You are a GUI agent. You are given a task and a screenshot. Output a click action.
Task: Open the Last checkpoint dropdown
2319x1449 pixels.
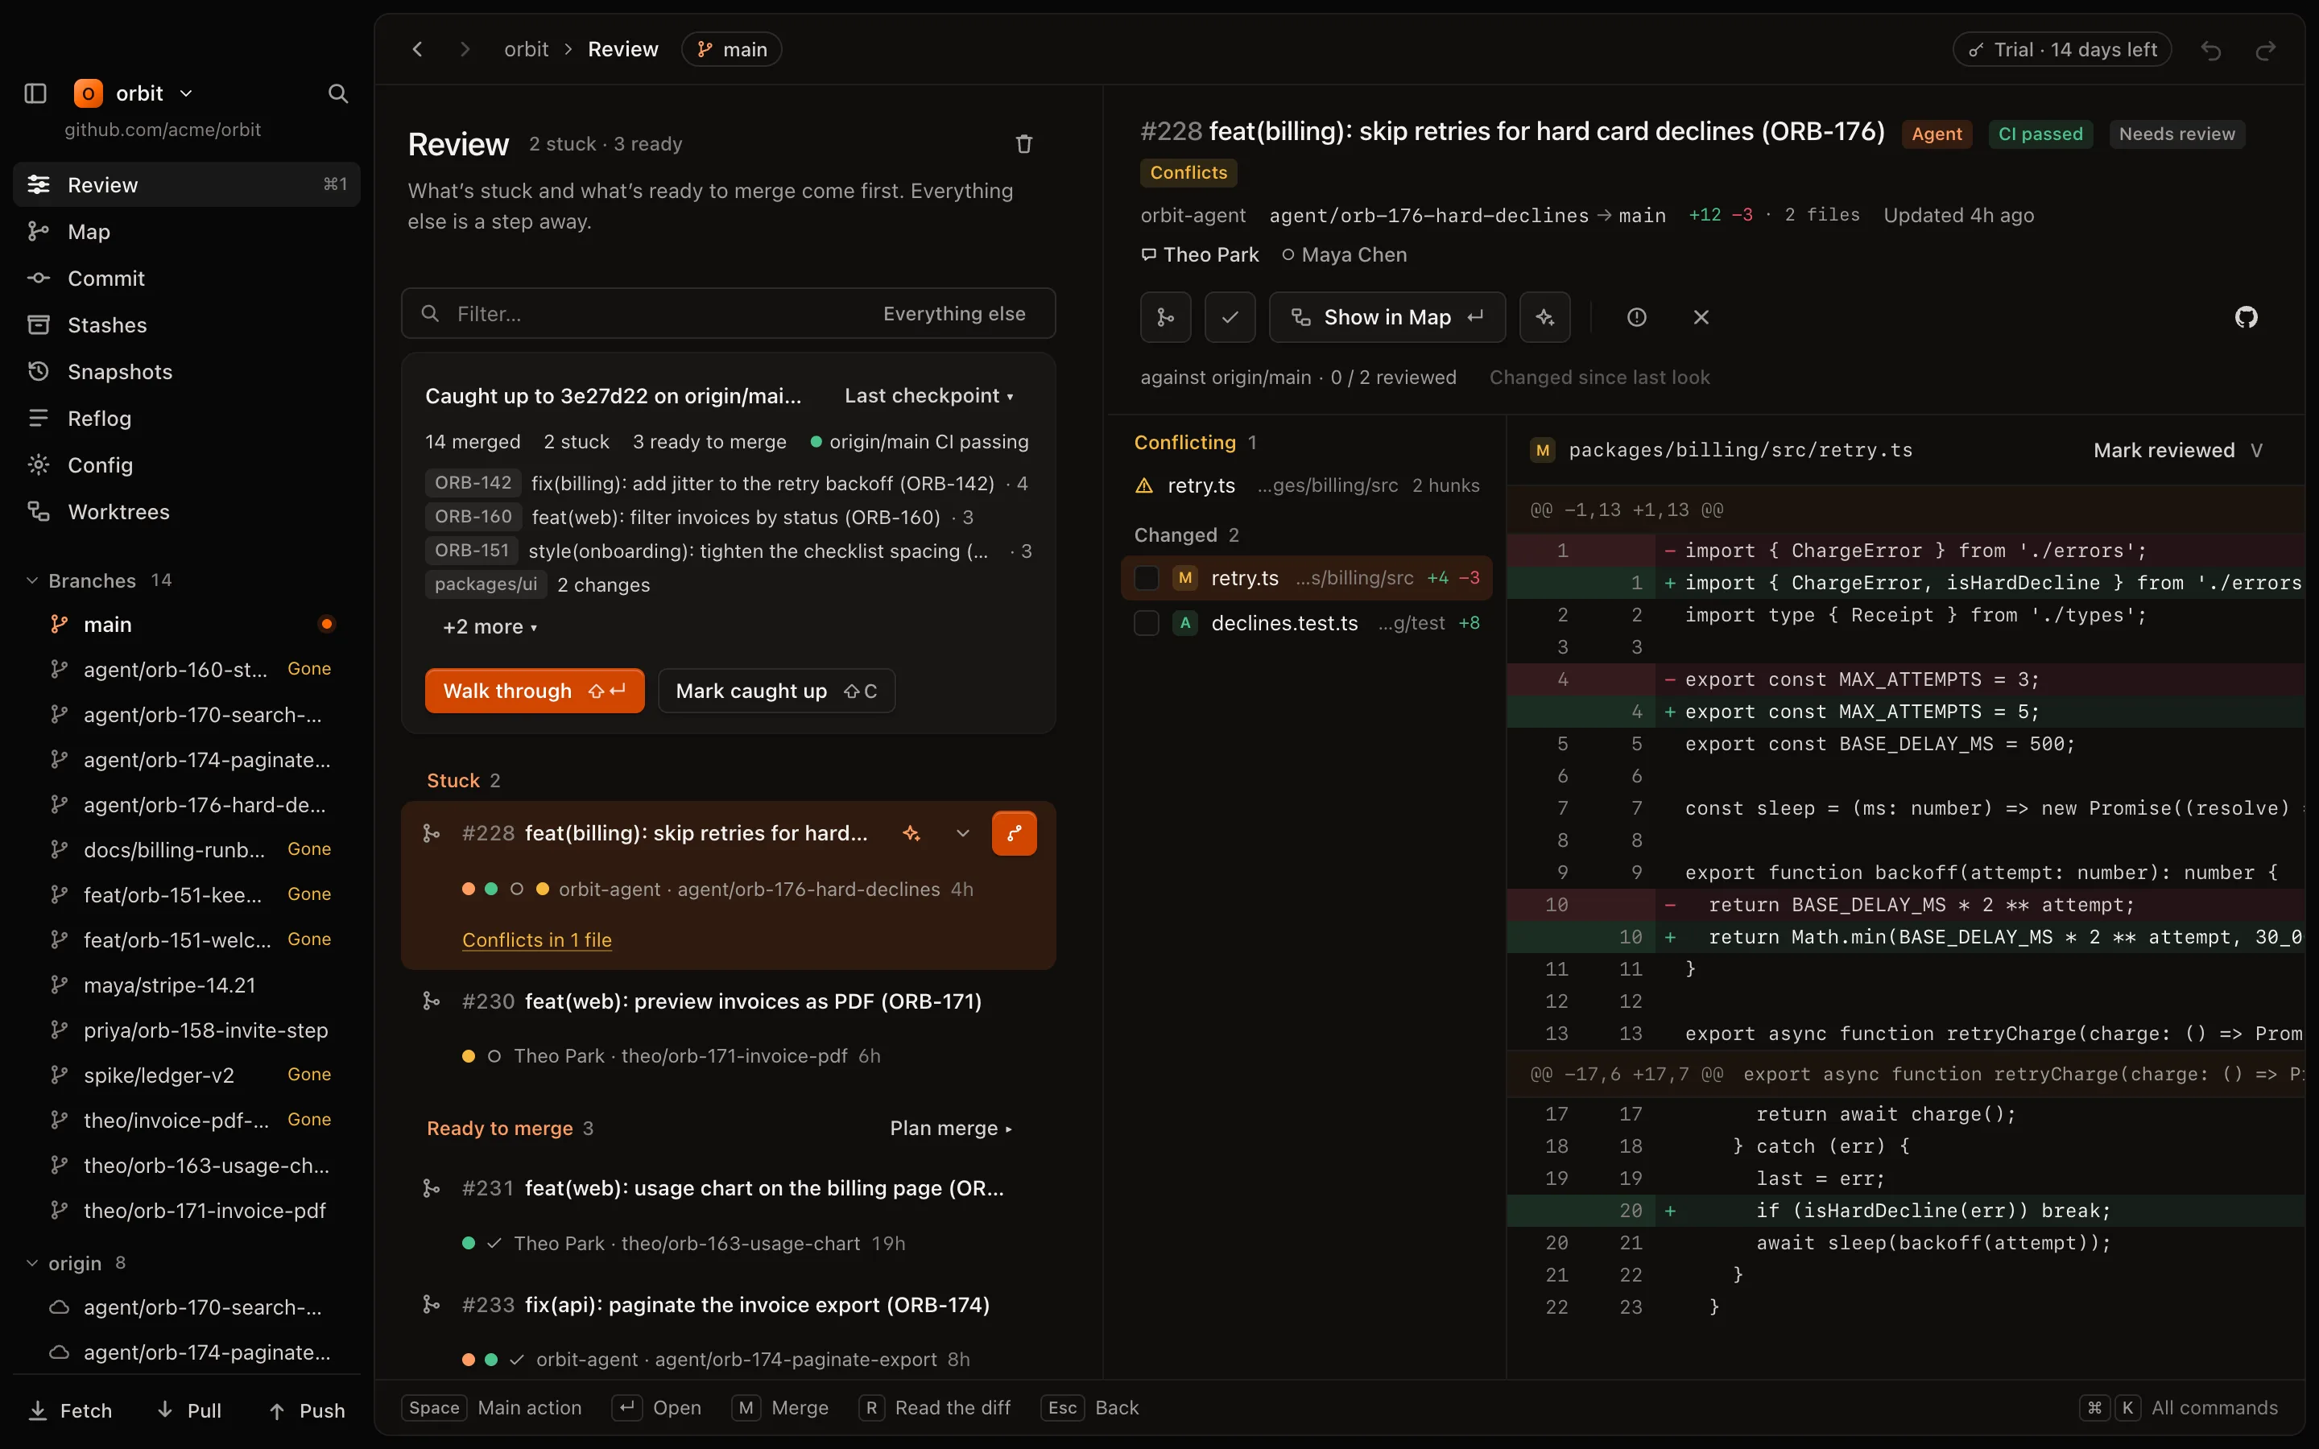tap(928, 396)
